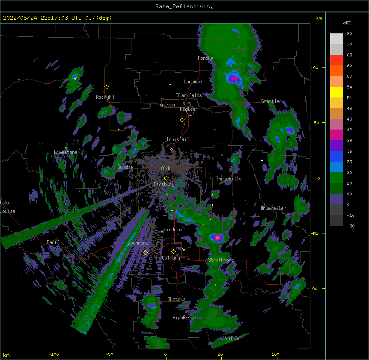
Task: Pick the purple 36-39 dBZ legend swatch
Action: point(336,146)
